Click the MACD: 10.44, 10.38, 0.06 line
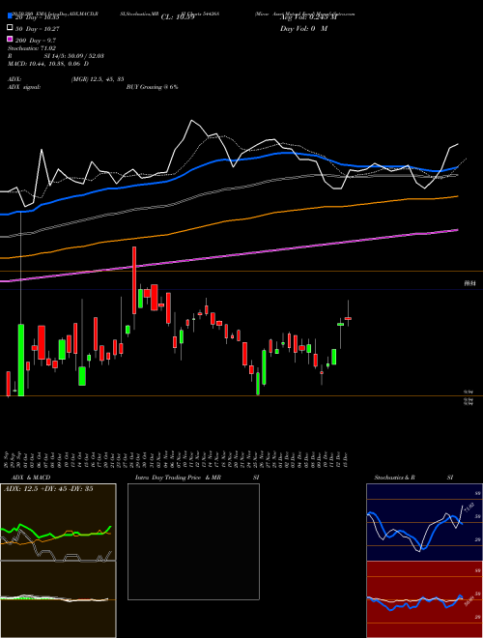Image resolution: width=483 pixels, height=638 pixels. tap(48, 64)
